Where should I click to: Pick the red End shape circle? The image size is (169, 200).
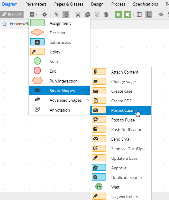click(x=37, y=70)
